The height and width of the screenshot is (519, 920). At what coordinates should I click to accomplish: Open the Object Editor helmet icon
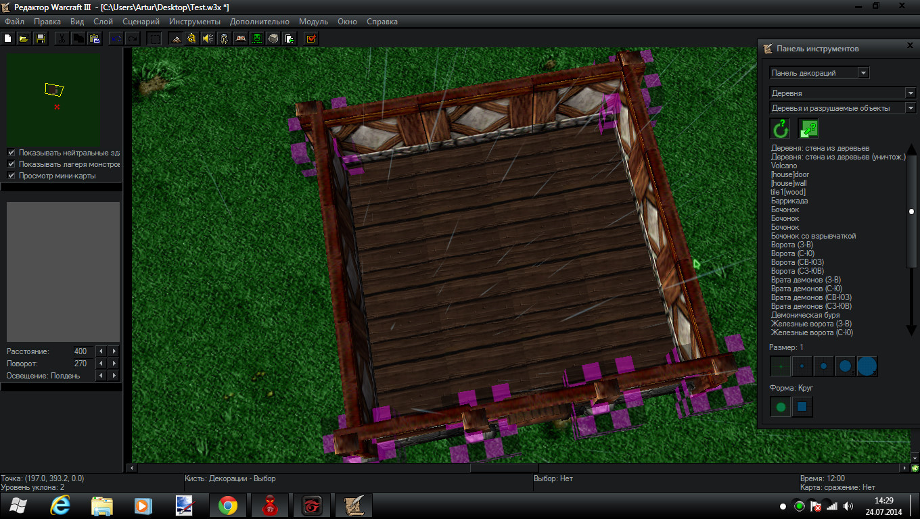(225, 39)
